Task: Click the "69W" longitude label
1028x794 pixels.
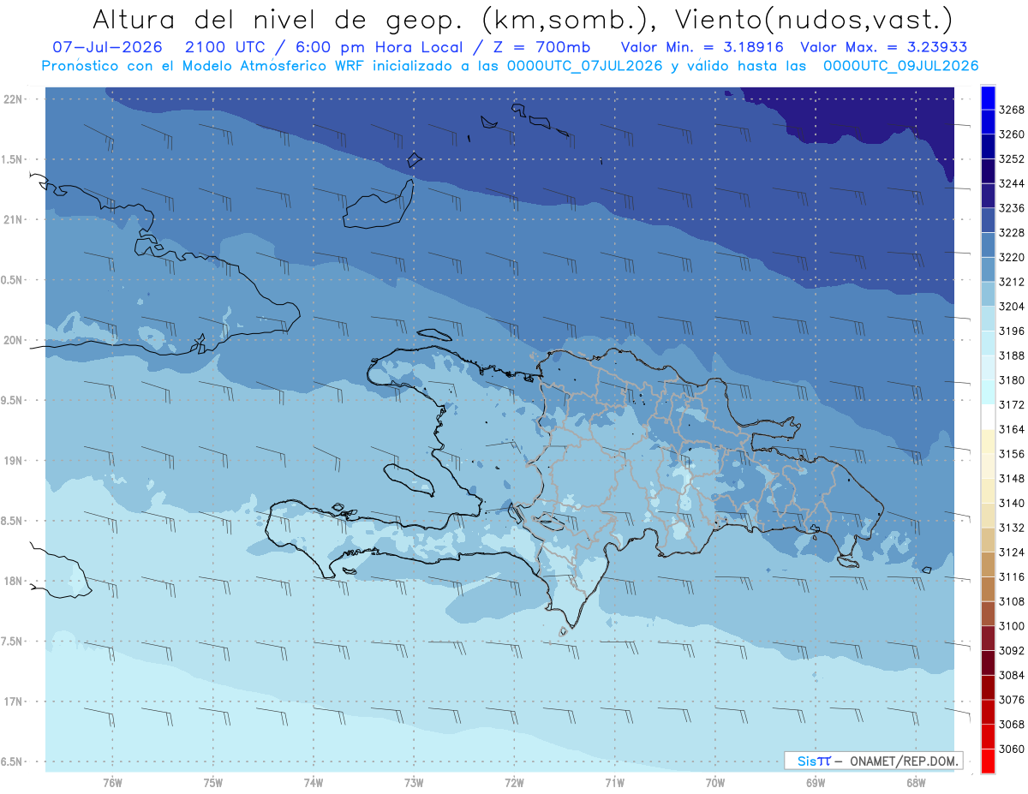Action: [x=816, y=782]
